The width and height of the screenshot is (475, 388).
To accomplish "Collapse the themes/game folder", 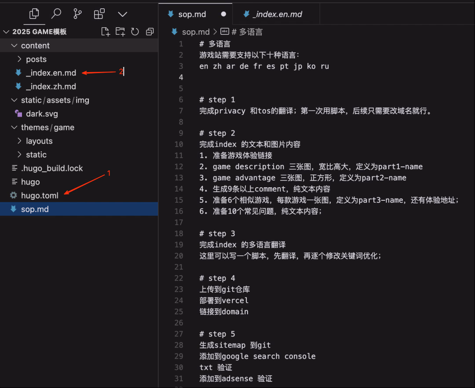I will click(14, 127).
